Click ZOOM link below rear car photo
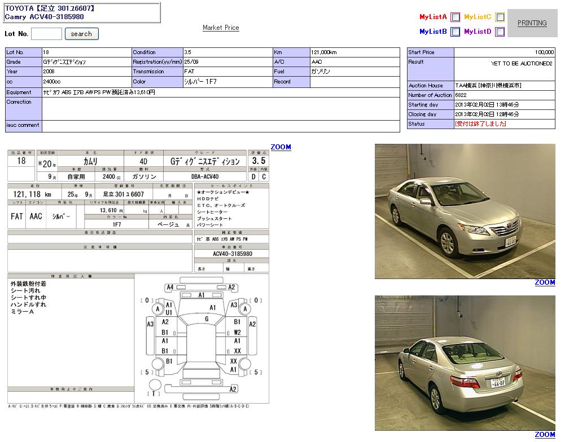569x442 pixels. point(545,434)
